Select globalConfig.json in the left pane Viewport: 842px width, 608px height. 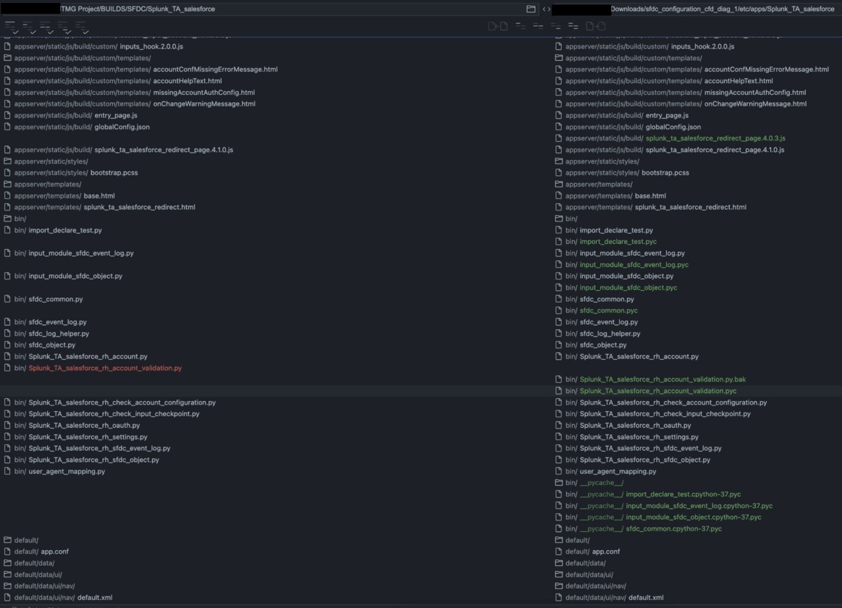122,127
